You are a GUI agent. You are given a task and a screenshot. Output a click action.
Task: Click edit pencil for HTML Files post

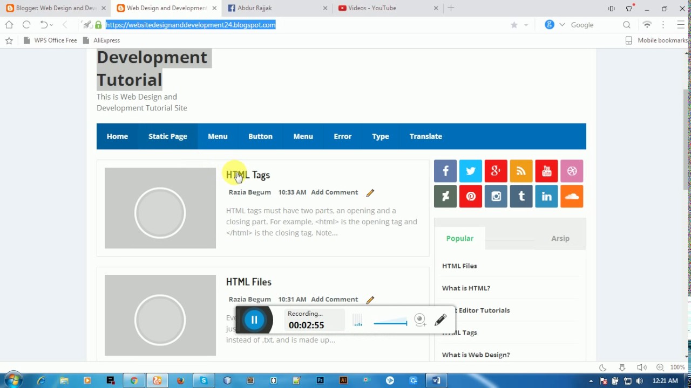370,300
